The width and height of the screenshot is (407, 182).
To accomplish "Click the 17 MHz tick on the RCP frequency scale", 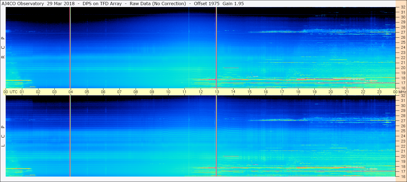I will (403, 83).
